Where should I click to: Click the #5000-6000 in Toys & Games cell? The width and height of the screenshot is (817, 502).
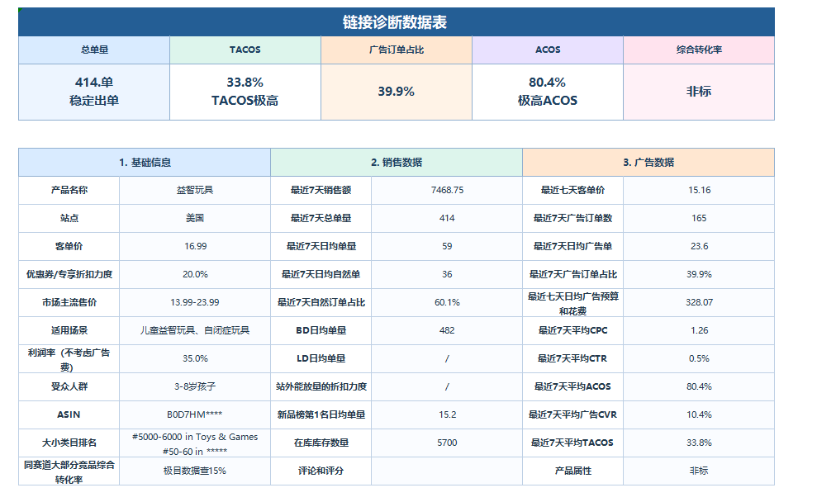pyautogui.click(x=195, y=443)
